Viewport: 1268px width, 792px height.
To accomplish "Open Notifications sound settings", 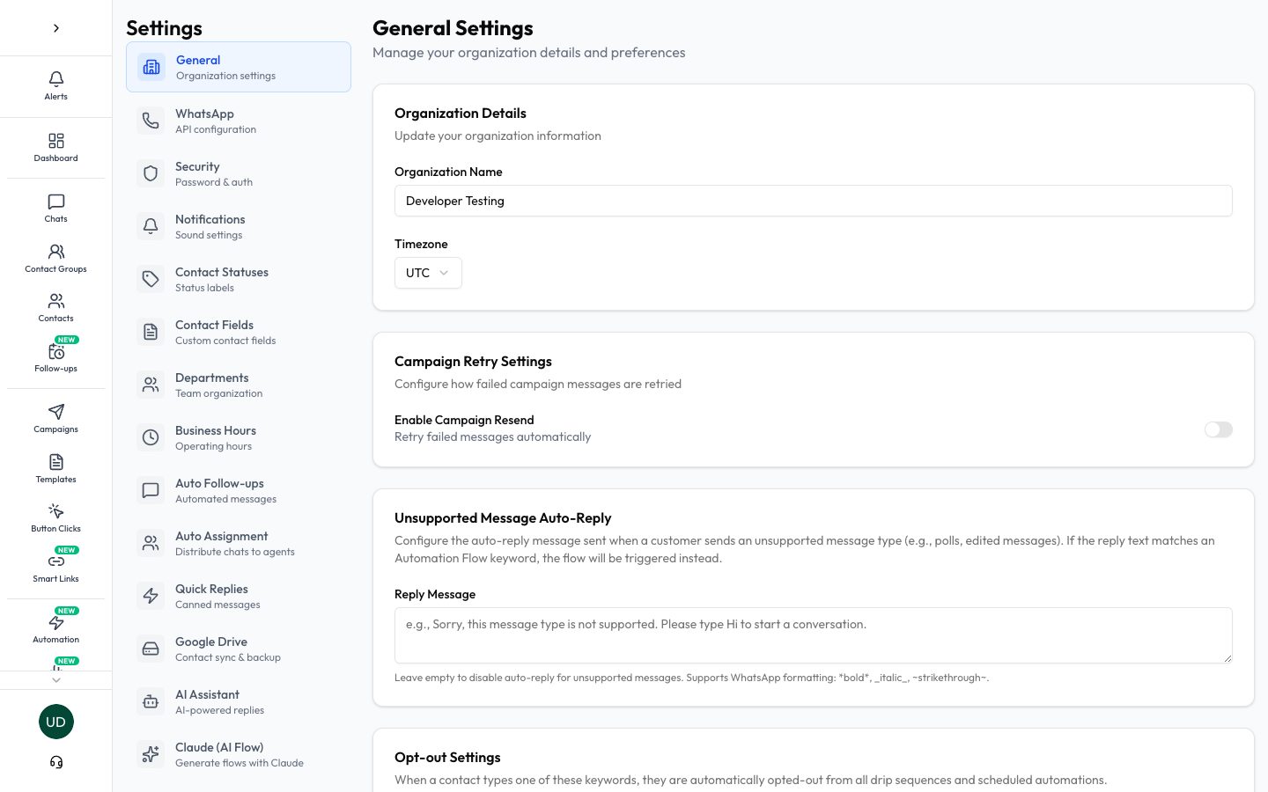I will (x=239, y=226).
